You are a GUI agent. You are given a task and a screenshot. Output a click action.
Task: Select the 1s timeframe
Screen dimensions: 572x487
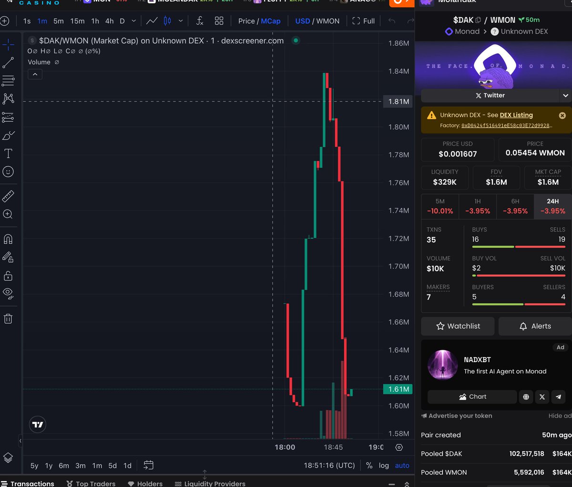click(27, 21)
